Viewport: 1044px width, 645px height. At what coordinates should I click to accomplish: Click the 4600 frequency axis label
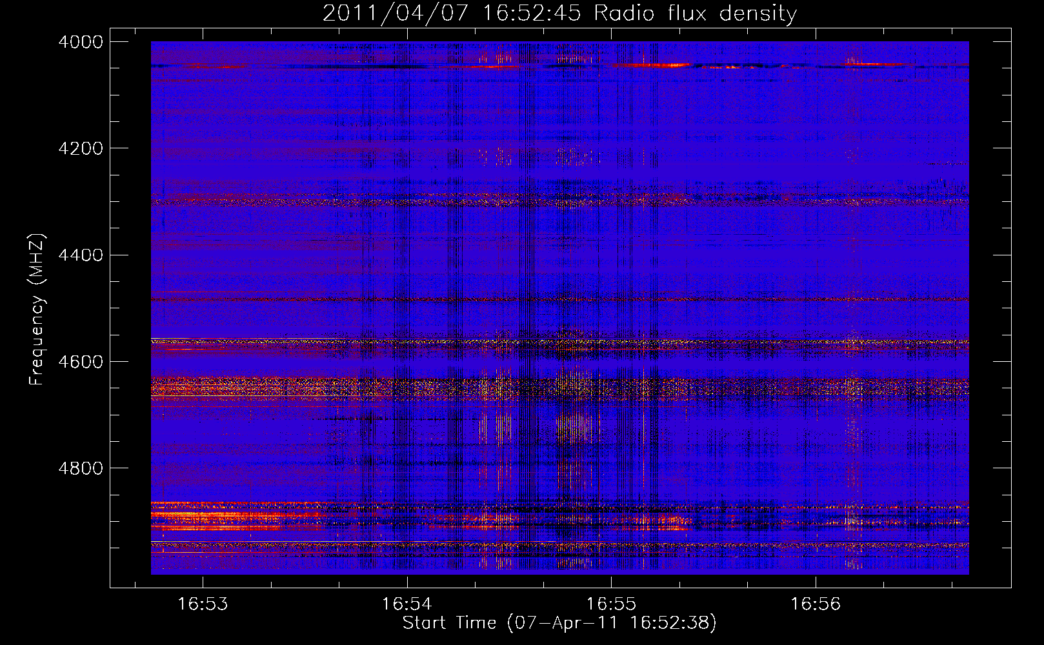81,362
